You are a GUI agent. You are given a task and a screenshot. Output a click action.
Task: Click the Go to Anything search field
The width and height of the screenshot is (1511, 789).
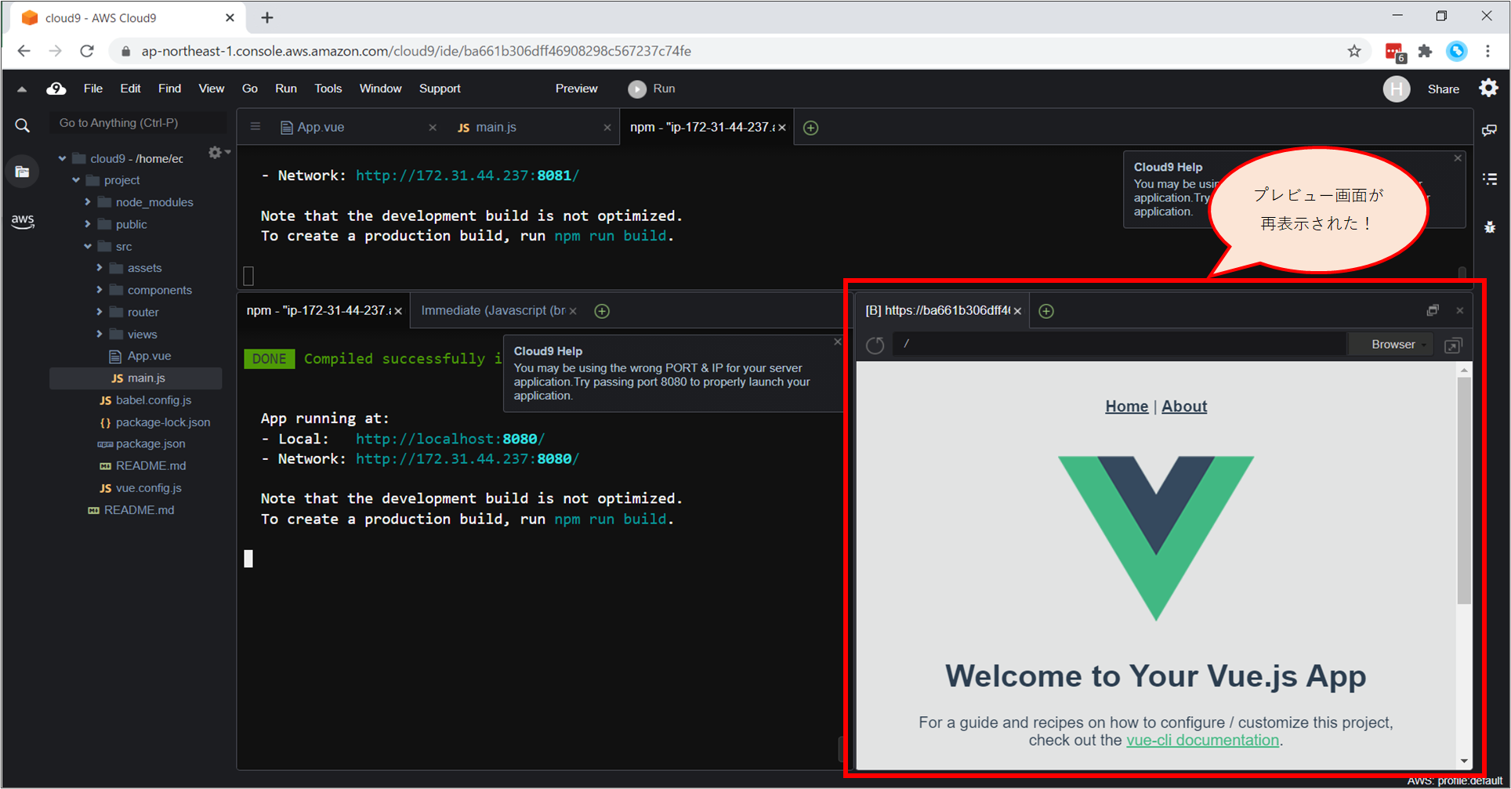(x=137, y=123)
